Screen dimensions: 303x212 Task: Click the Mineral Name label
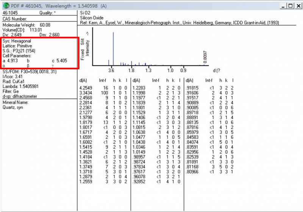pyautogui.click(x=16, y=103)
